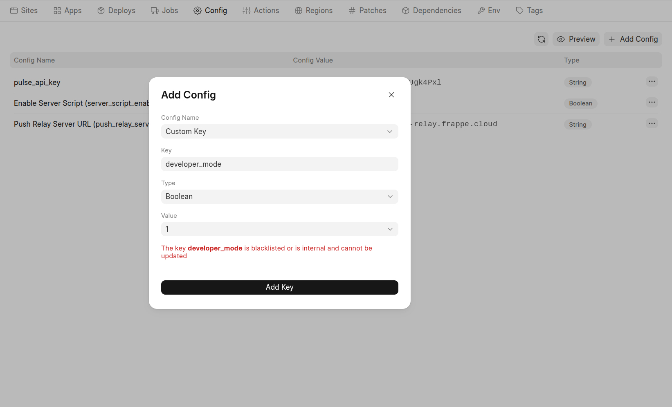Click the Add Config button
Viewport: 672px width, 407px height.
(633, 39)
